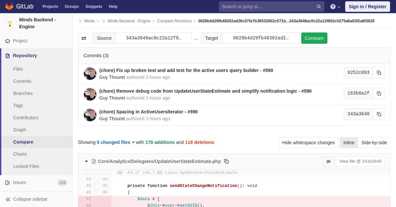This screenshot has width=396, height=207.
Task: Open the Source revision selector field
Action: click(x=154, y=38)
